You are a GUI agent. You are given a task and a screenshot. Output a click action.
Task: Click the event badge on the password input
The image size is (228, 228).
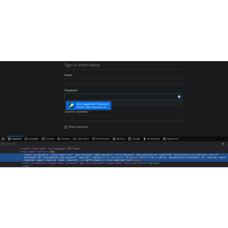pyautogui.click(x=138, y=160)
